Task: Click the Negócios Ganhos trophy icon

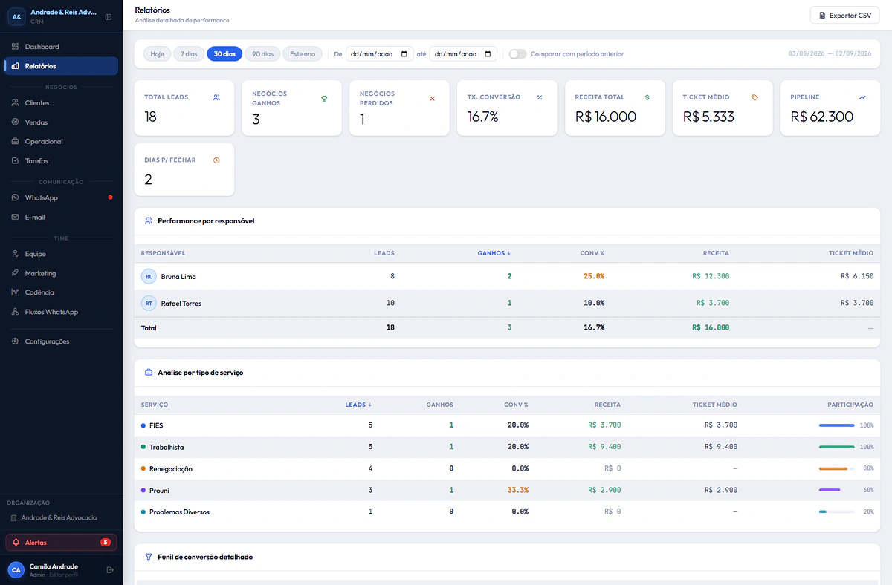Action: click(324, 98)
